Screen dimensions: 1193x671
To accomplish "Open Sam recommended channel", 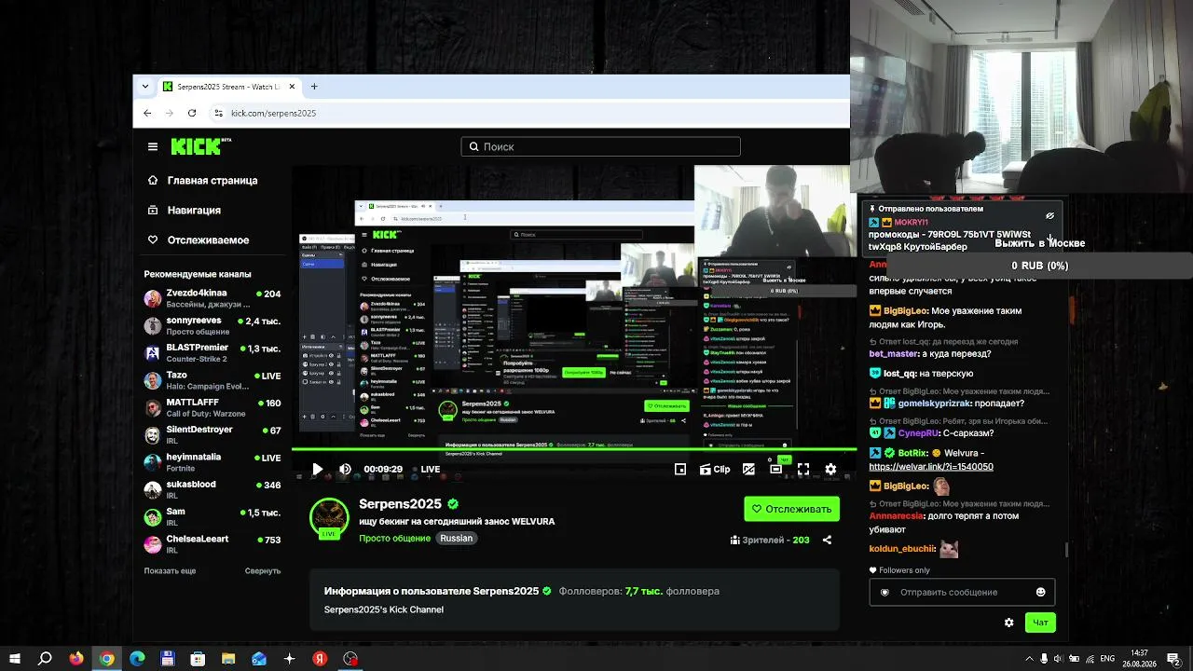I will point(213,517).
